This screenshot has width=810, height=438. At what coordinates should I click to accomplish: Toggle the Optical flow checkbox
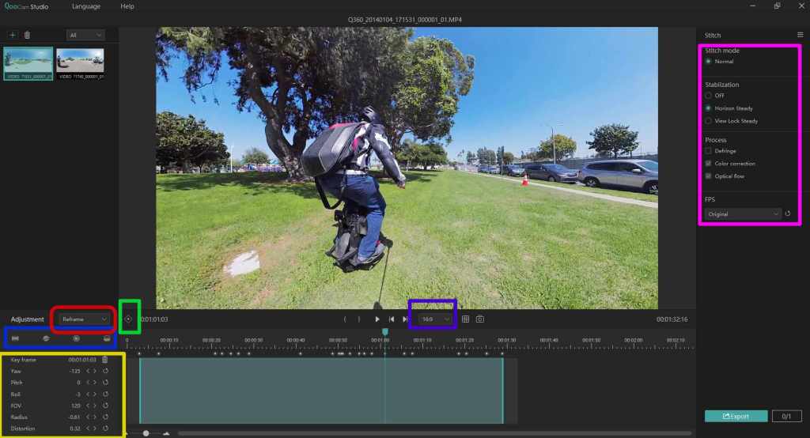point(708,176)
